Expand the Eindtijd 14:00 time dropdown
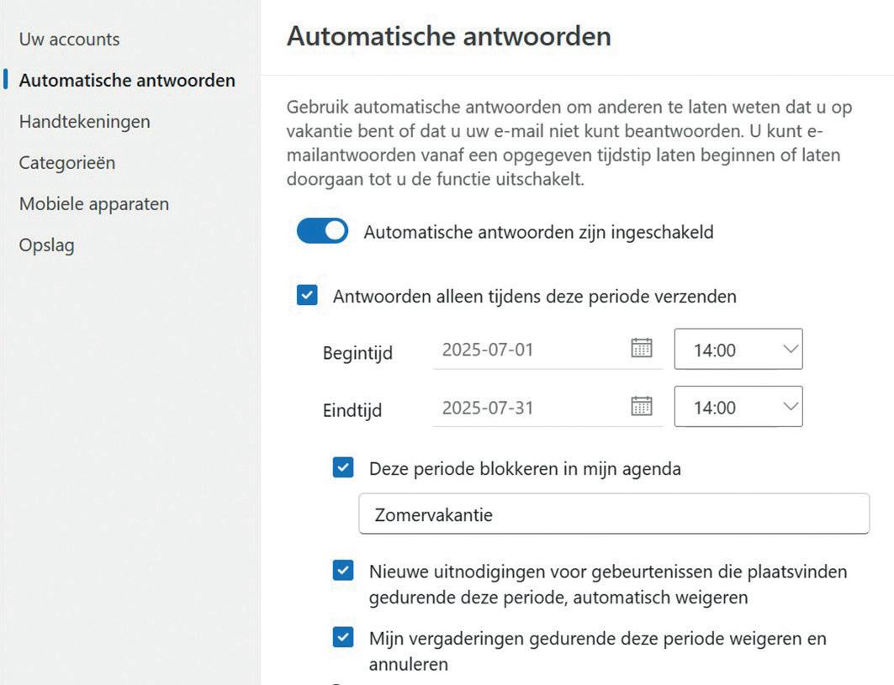The image size is (894, 685). pyautogui.click(x=738, y=408)
